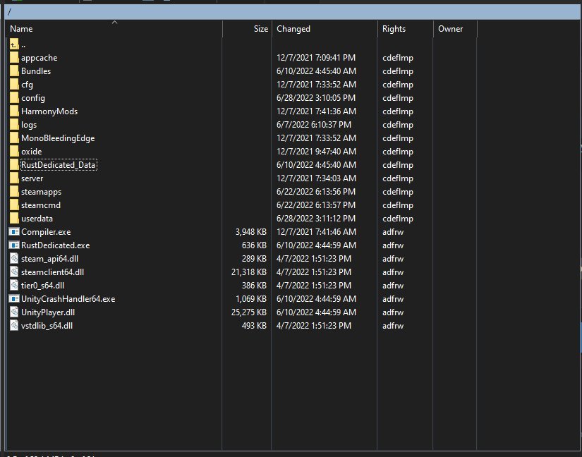The image size is (582, 457).
Task: Sort files by the Changed column header
Action: [x=325, y=29]
